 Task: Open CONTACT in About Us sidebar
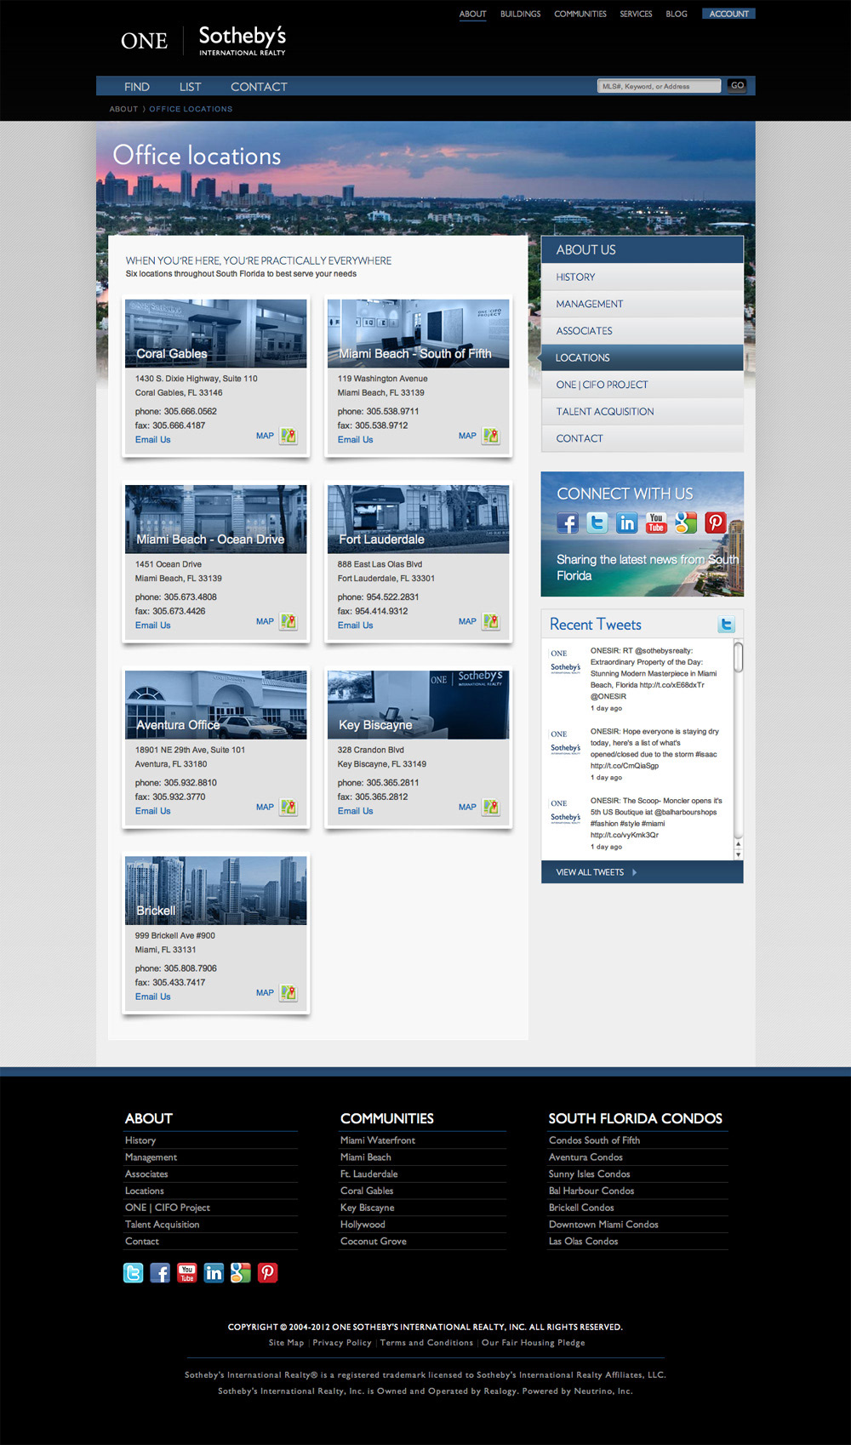643,438
